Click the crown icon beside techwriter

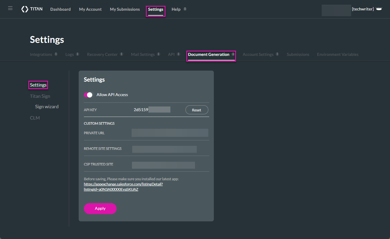(379, 8)
